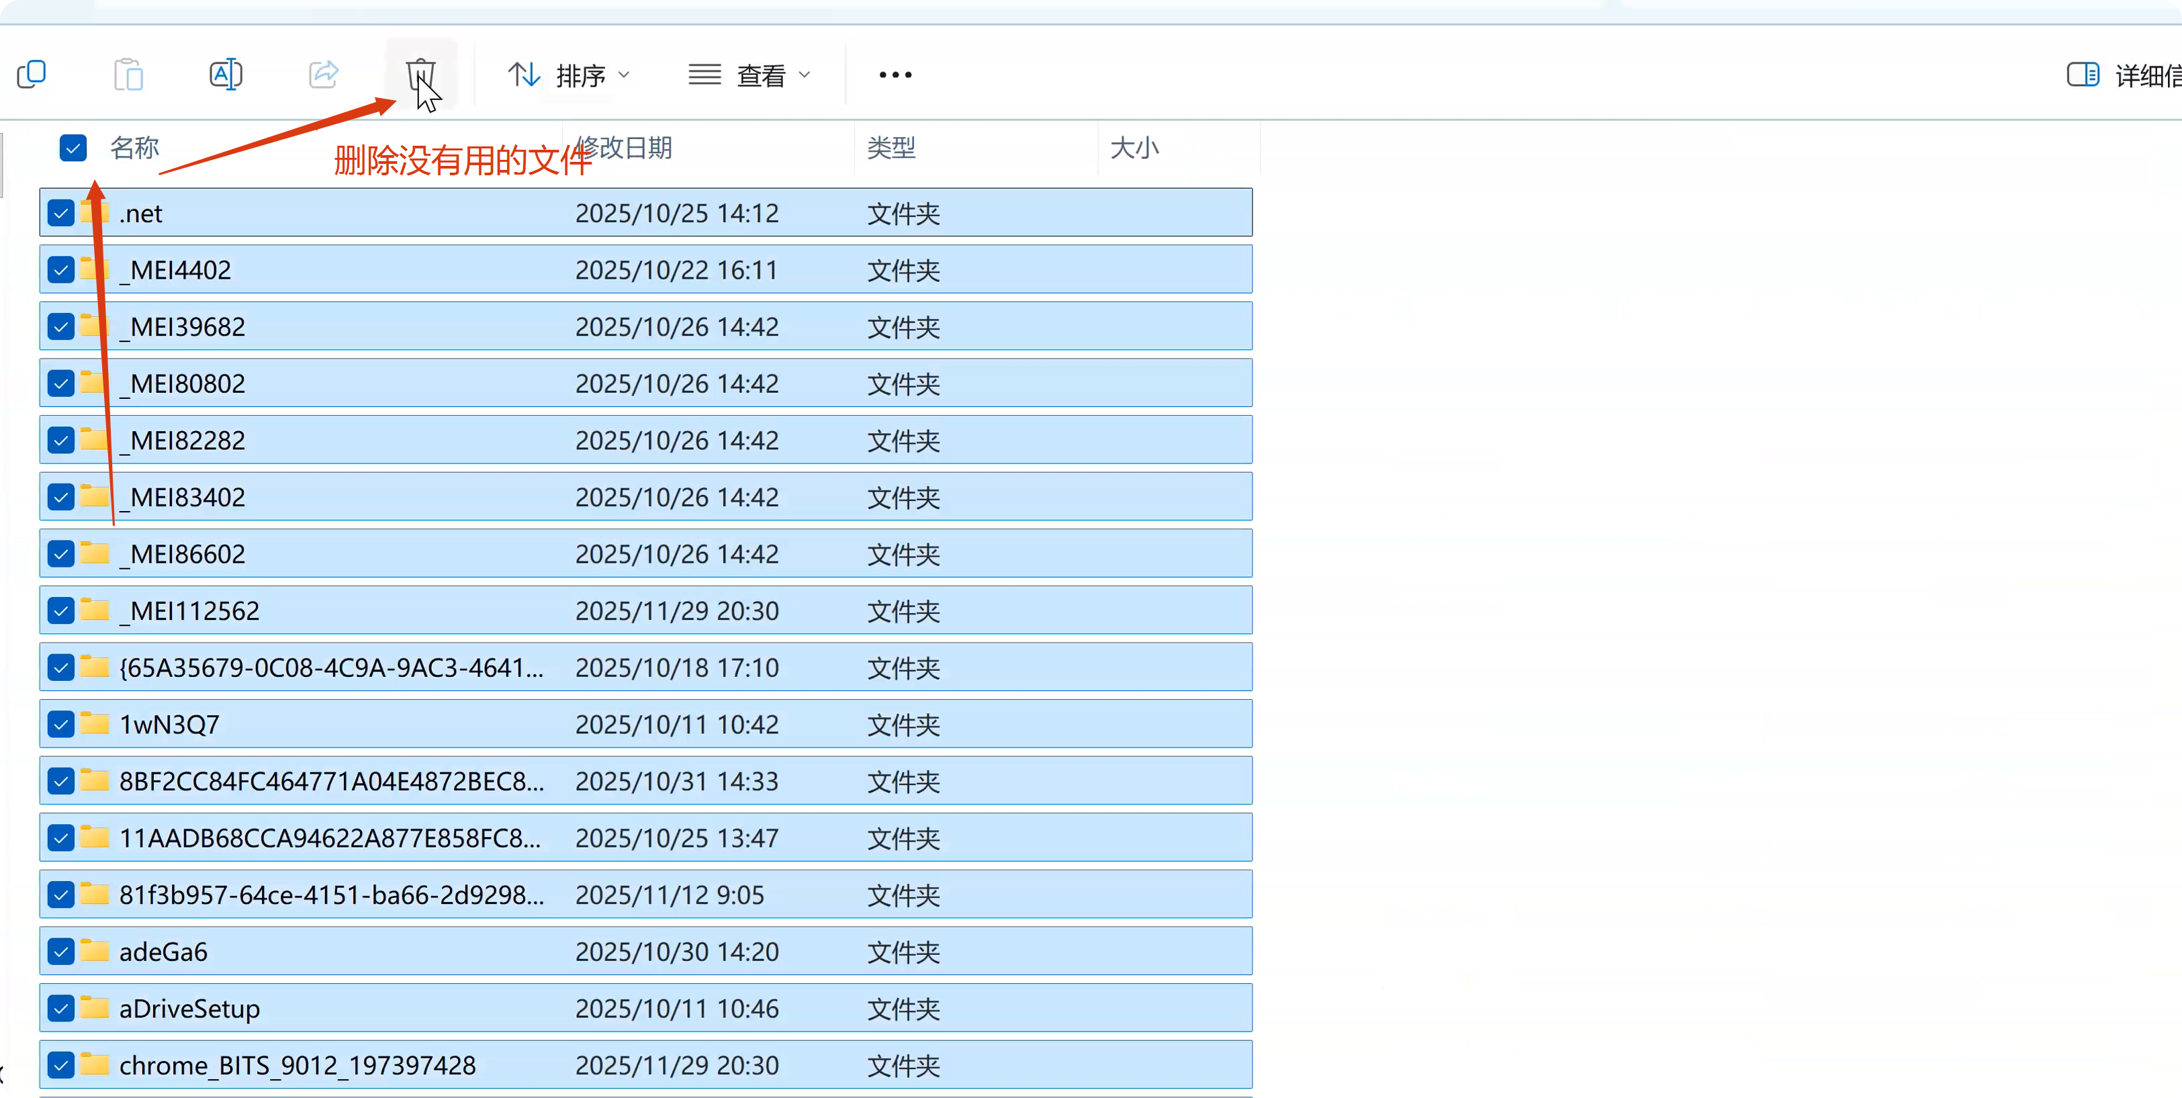Click the Delete trash can icon

(420, 75)
